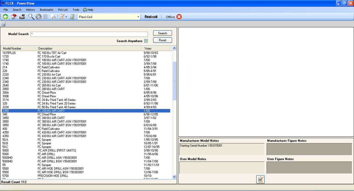
Task: Select FC AIR DRILL [FIRST UNITS] row
Action: click(x=85, y=150)
